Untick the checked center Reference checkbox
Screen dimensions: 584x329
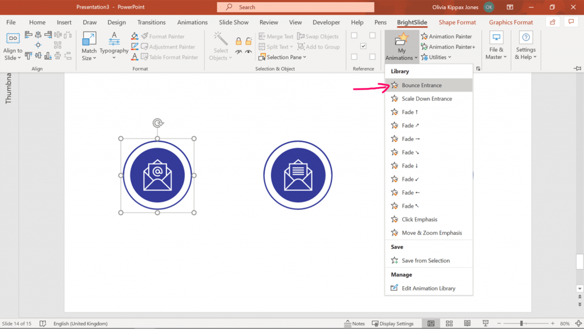[363, 46]
